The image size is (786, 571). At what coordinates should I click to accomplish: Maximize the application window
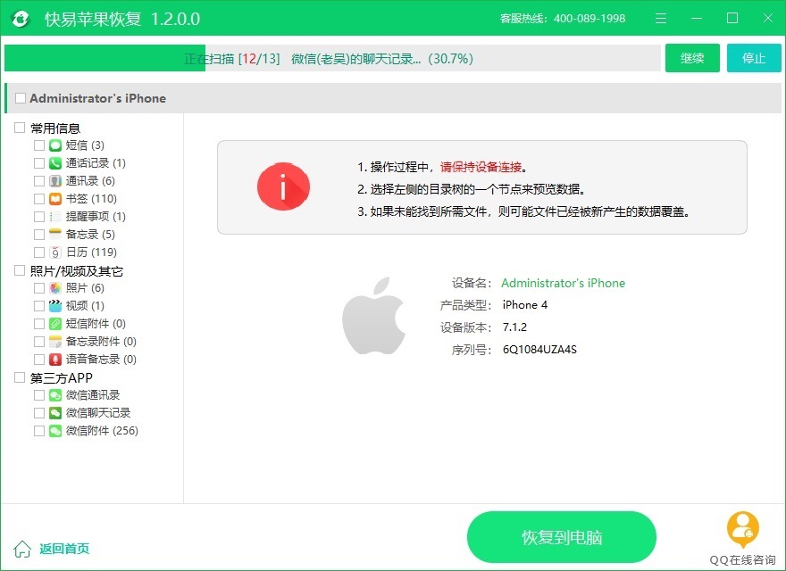[x=732, y=19]
